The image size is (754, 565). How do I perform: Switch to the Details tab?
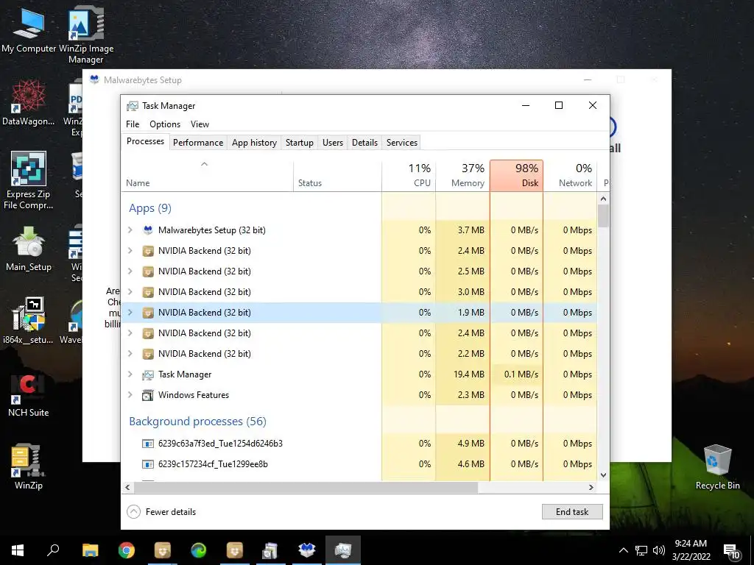click(364, 143)
